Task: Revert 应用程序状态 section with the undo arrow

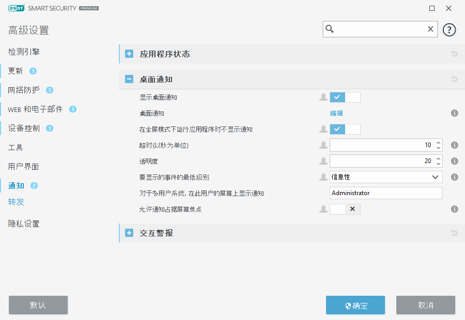Action: pyautogui.click(x=454, y=54)
